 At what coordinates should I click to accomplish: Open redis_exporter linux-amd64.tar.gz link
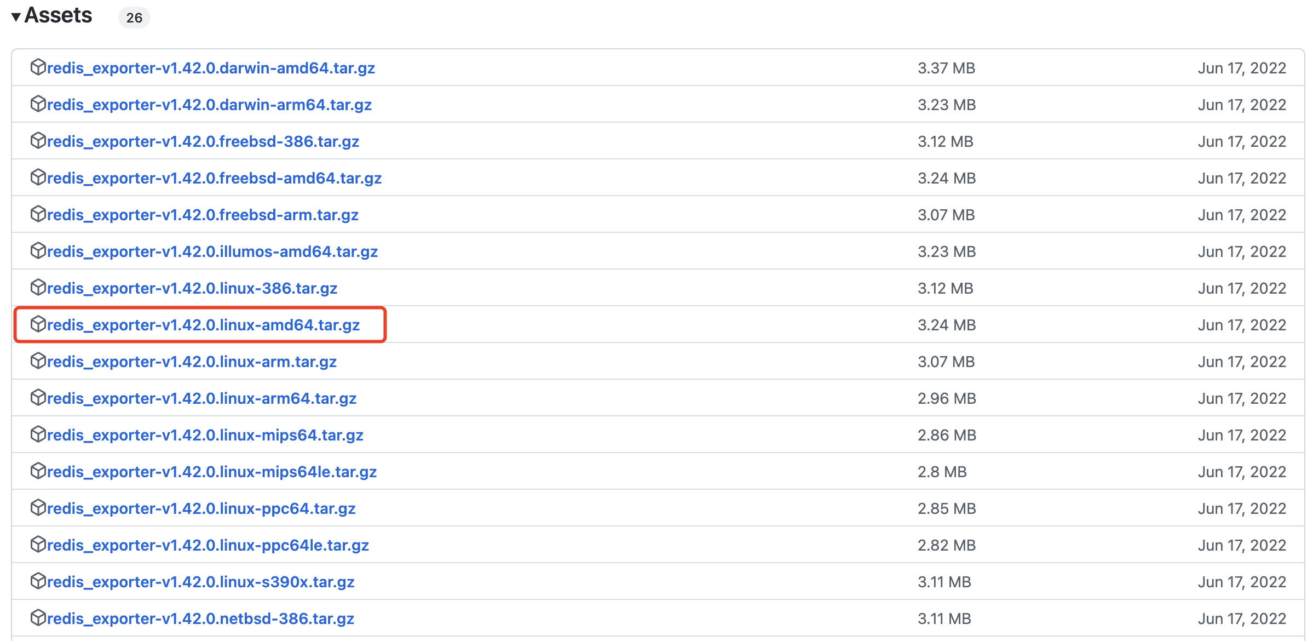point(203,325)
